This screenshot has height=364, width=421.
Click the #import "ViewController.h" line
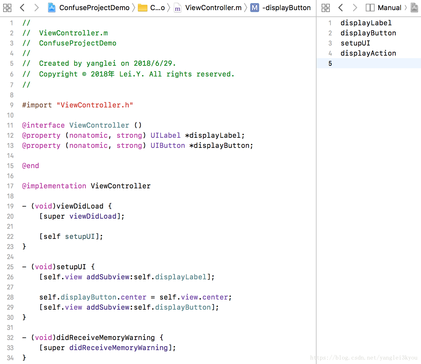coord(78,105)
